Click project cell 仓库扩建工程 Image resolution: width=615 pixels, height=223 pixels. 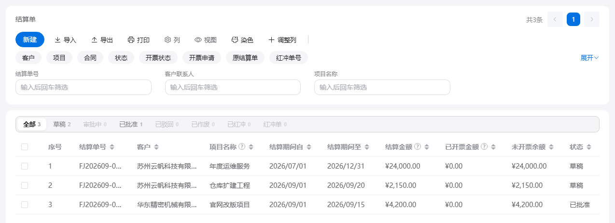pyautogui.click(x=230, y=185)
